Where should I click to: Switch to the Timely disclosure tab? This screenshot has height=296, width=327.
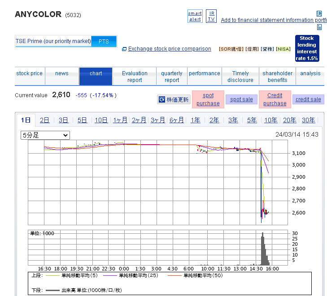[x=240, y=77]
